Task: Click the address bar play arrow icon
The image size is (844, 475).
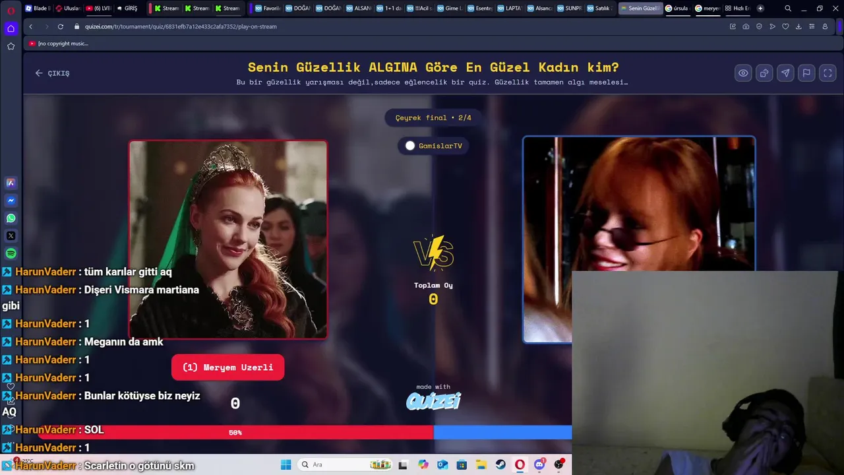Action: click(772, 26)
